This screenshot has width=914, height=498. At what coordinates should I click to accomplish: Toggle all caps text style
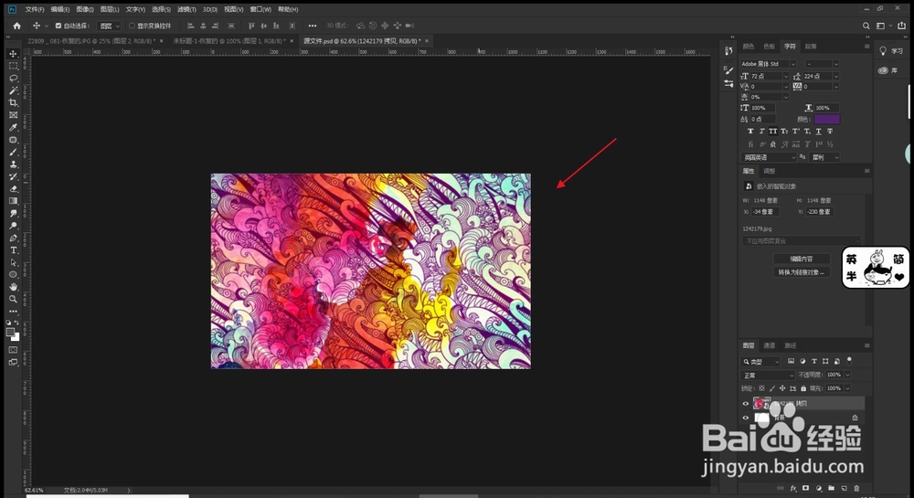click(x=773, y=131)
